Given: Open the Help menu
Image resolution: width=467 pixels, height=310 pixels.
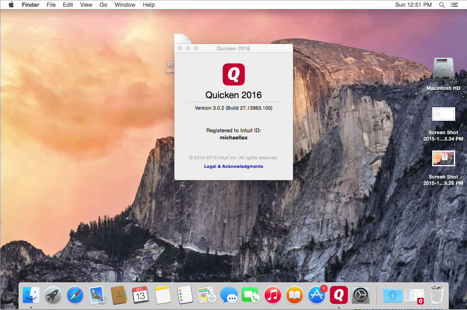Looking at the screenshot, I should click(149, 5).
